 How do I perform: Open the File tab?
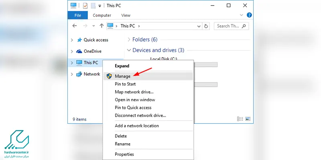[77, 15]
